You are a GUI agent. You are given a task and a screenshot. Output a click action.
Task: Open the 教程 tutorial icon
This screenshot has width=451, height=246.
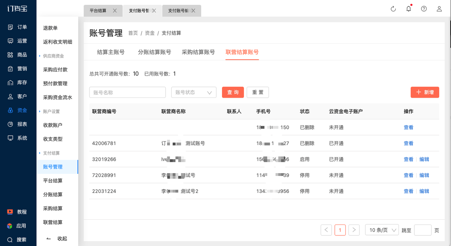(x=10, y=212)
